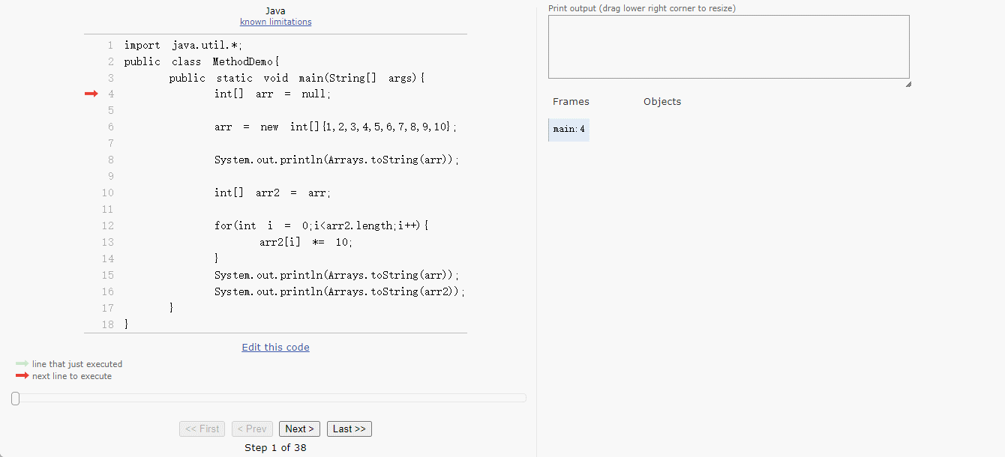This screenshot has width=1005, height=457.
Task: Click the for loop code on line 12
Action: (x=321, y=226)
